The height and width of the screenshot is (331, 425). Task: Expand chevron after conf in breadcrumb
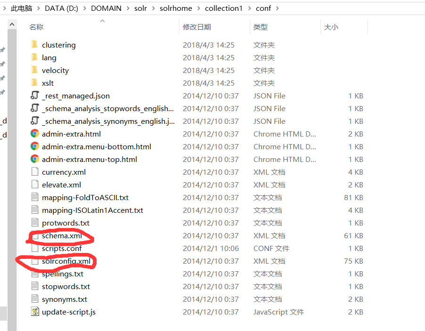[277, 8]
